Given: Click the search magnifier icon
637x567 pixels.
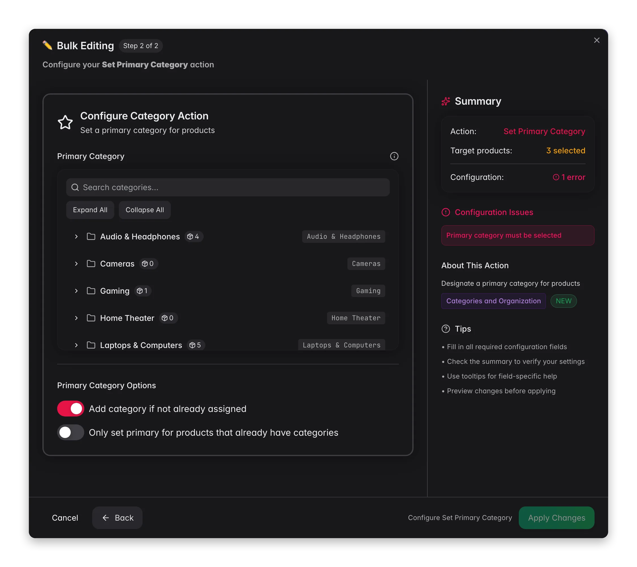Looking at the screenshot, I should (75, 187).
